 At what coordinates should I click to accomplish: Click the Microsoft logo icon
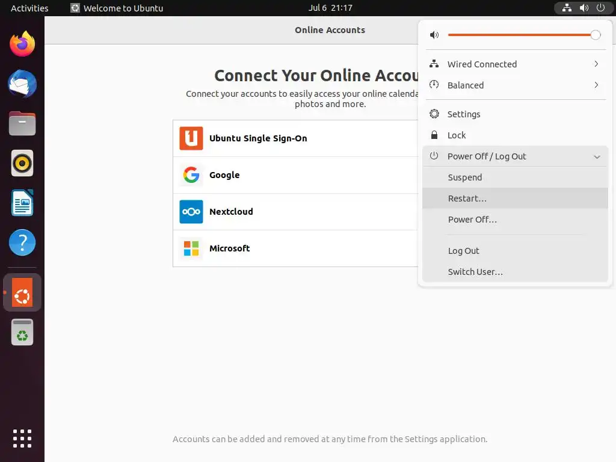coord(191,248)
